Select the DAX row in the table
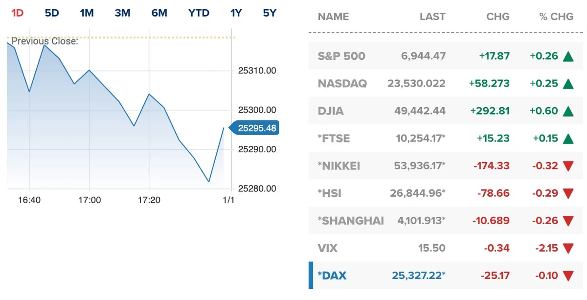The height and width of the screenshot is (300, 587). 440,275
